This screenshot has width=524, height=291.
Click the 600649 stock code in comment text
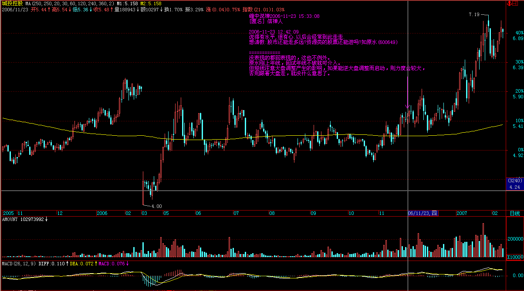[x=387, y=42]
